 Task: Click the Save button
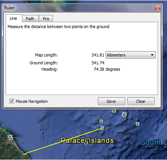111,101
